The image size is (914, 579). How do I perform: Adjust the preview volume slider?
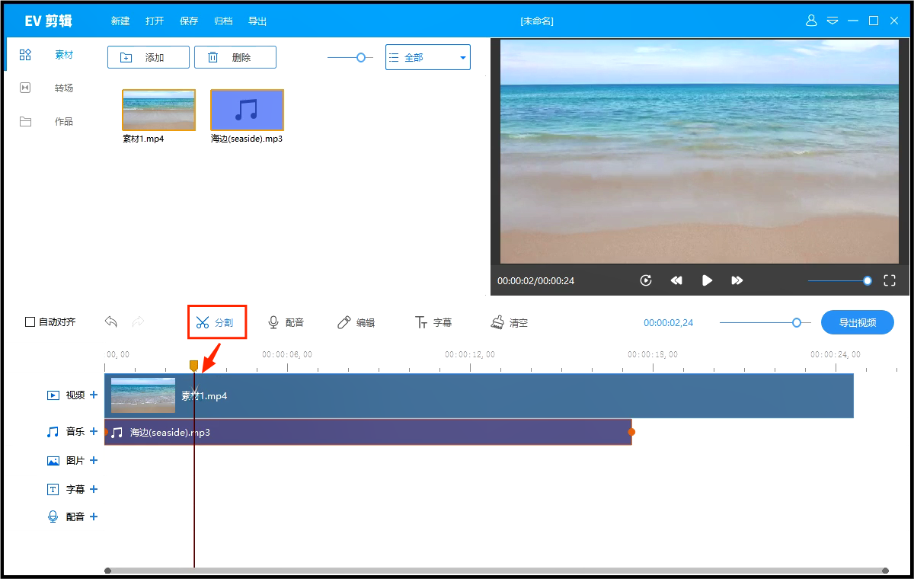click(867, 280)
